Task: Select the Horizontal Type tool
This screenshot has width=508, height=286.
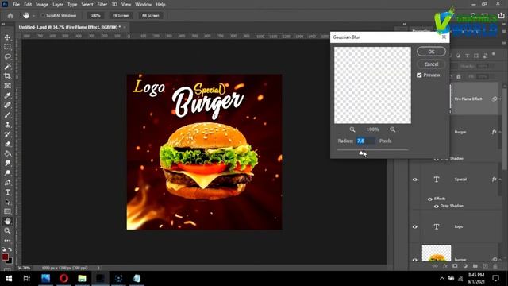Action: click(x=7, y=192)
